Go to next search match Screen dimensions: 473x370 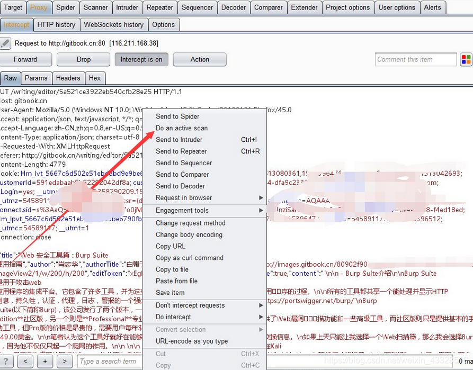pyautogui.click(x=65, y=361)
